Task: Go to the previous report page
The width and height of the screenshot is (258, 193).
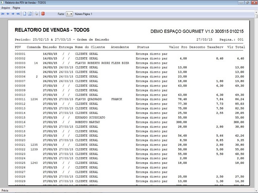Action: [8, 14]
